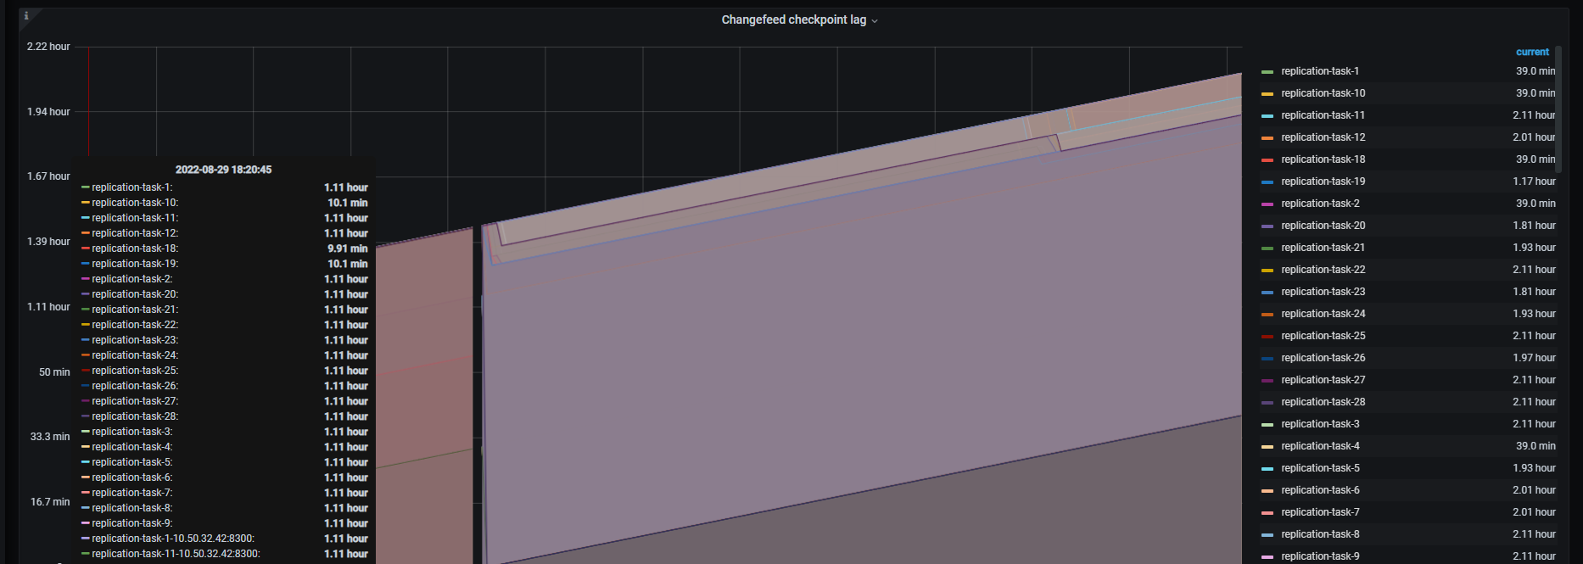Select the replication-task-3 legend entry
Viewport: 1583px width, 564px height.
pos(1320,424)
